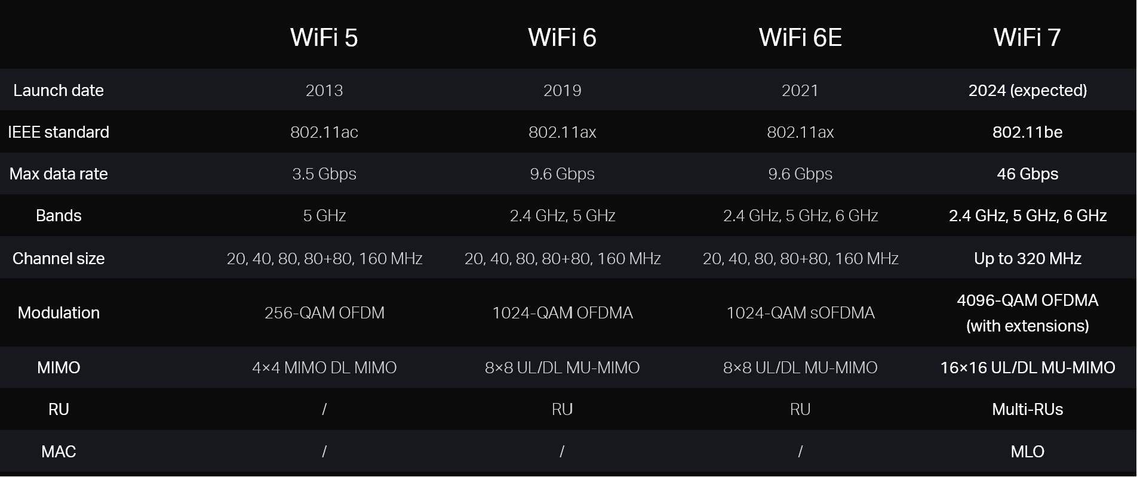1137x477 pixels.
Task: Select the 802.11be standard cell
Action: coord(1027,132)
